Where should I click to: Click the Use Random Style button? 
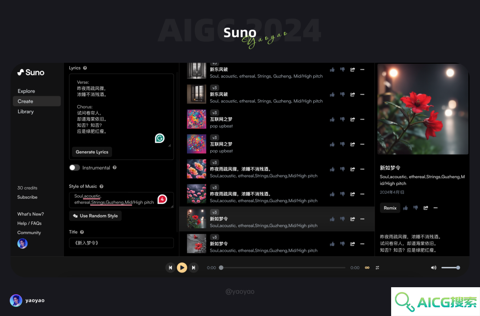point(96,216)
